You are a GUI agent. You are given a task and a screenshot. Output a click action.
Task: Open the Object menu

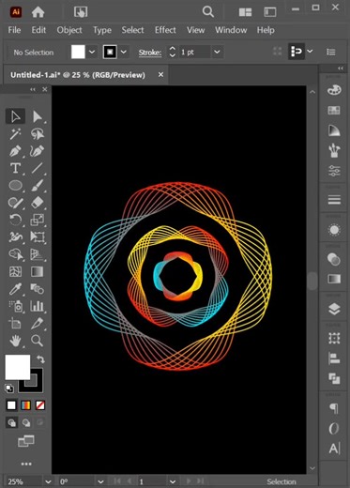[x=69, y=30]
